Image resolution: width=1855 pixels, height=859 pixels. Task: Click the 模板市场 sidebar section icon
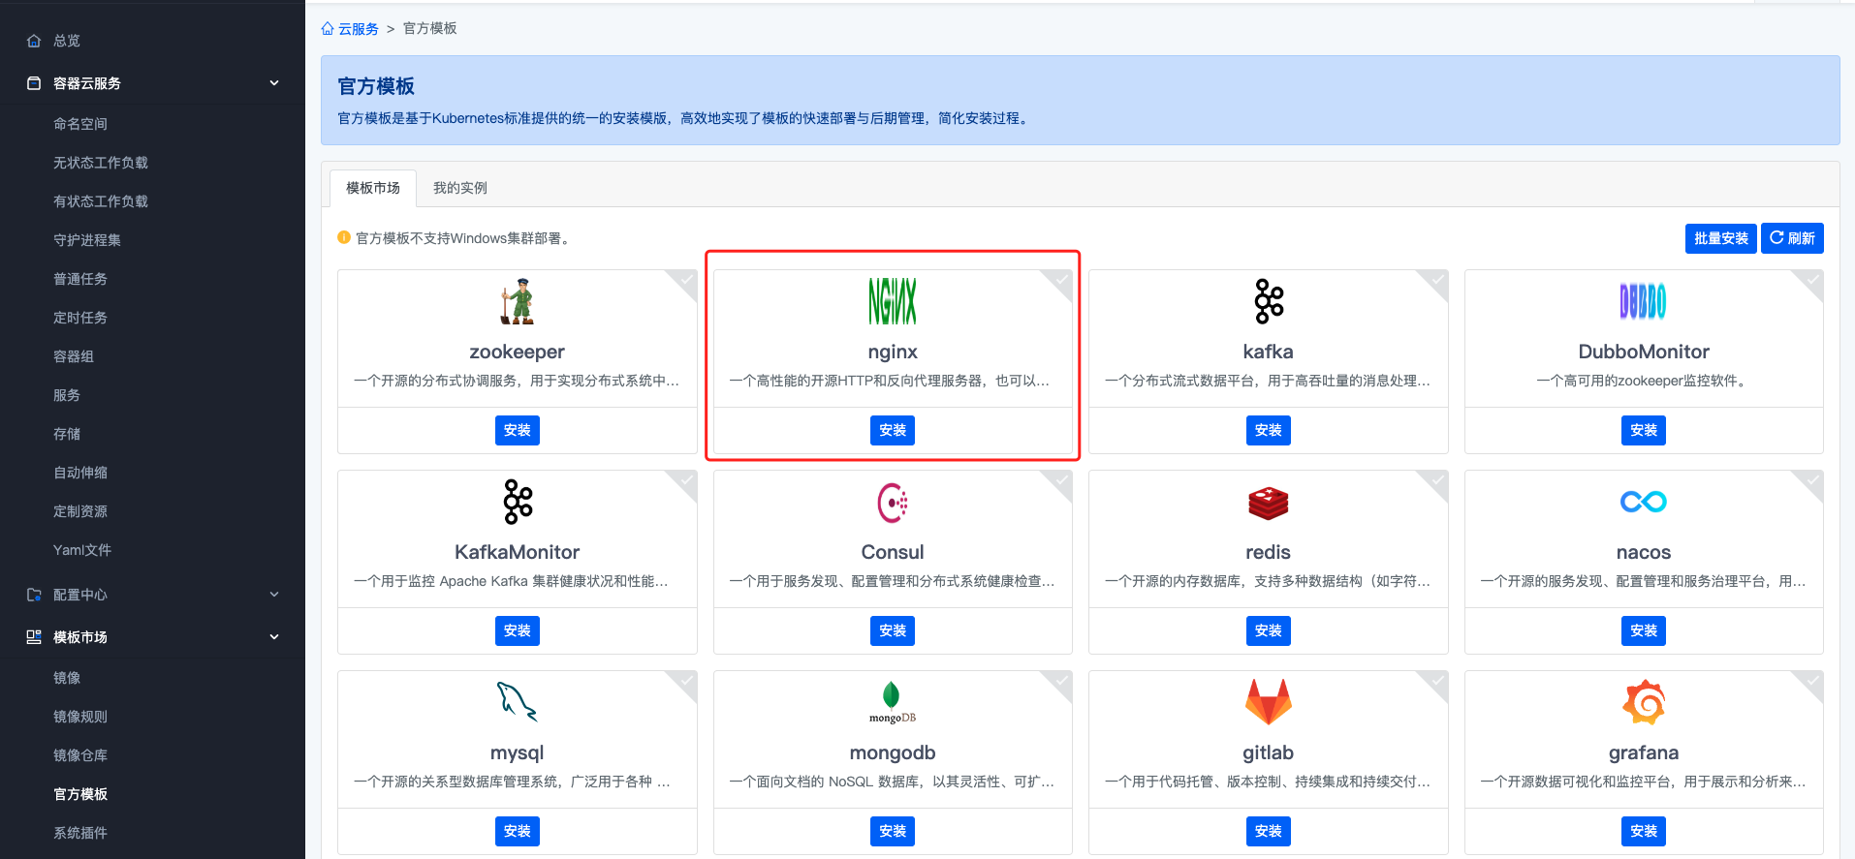pos(34,637)
